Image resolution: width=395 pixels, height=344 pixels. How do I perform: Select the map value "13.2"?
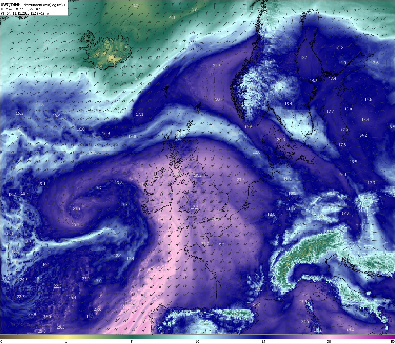(x=98, y=188)
